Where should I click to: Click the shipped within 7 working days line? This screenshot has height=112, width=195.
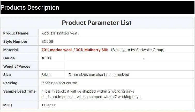(91, 97)
